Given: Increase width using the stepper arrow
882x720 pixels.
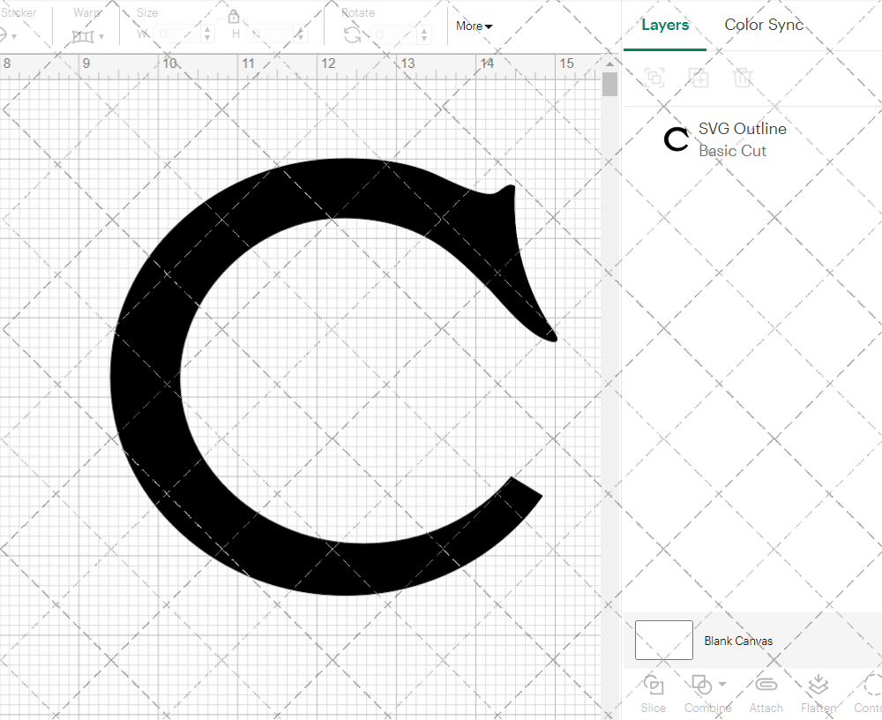Looking at the screenshot, I should [x=206, y=28].
